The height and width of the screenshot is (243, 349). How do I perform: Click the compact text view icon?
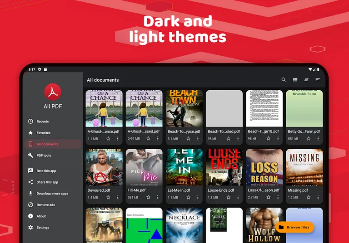click(x=306, y=79)
